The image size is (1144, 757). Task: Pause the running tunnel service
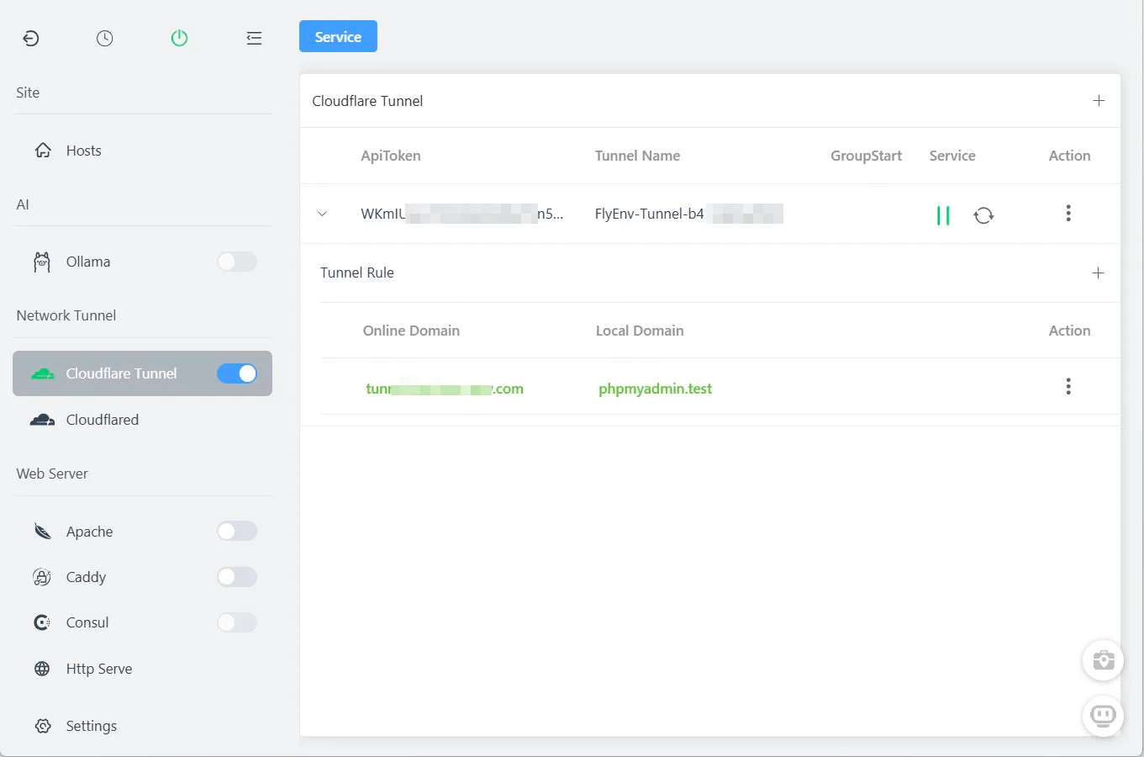[x=942, y=215]
